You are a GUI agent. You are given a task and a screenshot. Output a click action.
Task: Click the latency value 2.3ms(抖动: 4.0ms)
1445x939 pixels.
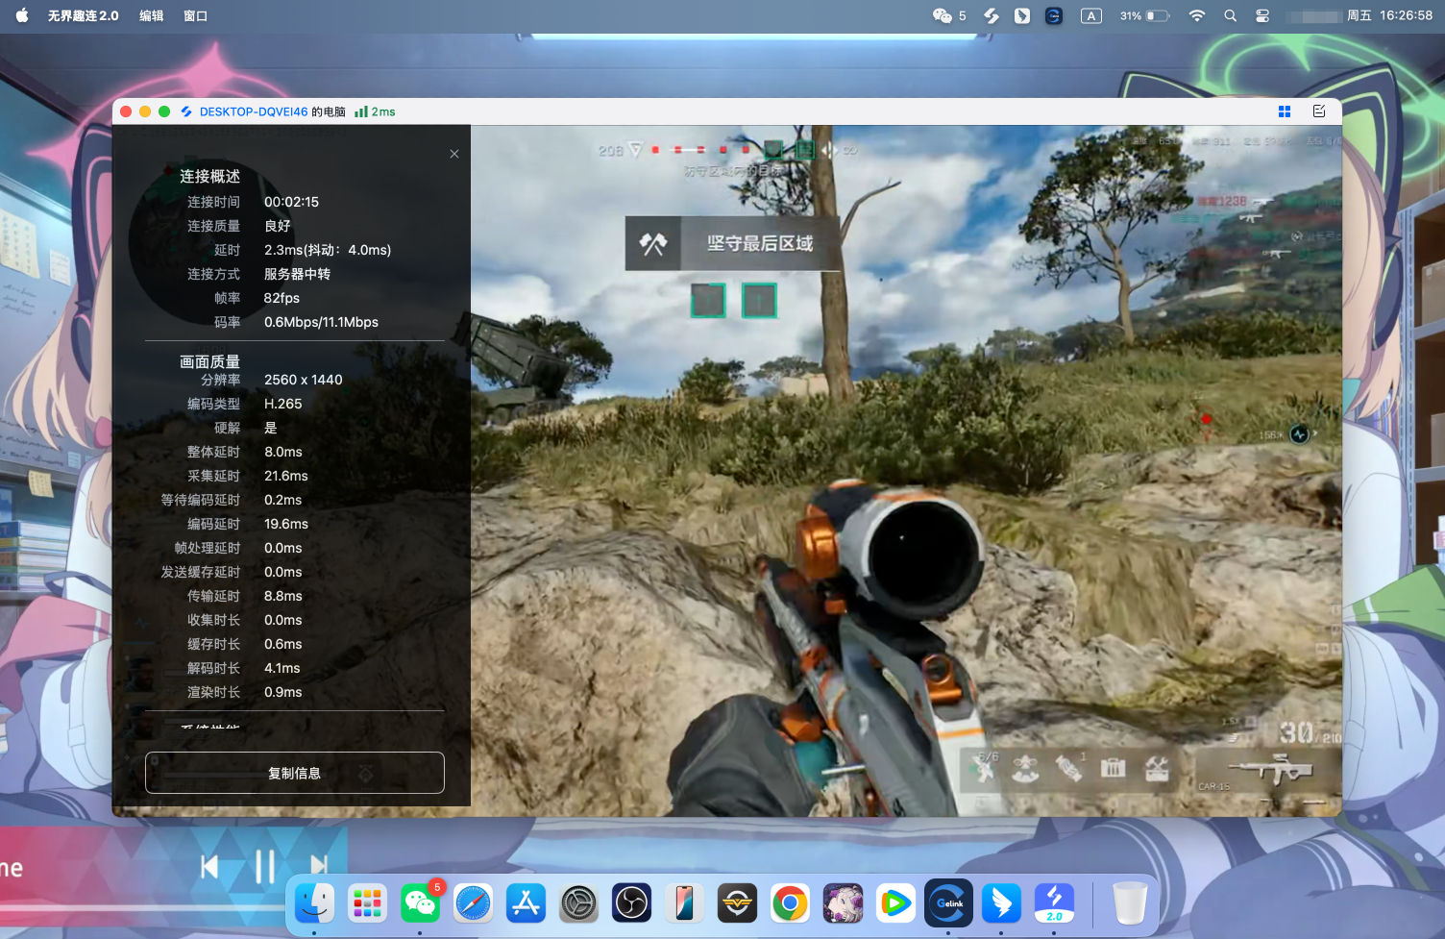(x=328, y=250)
